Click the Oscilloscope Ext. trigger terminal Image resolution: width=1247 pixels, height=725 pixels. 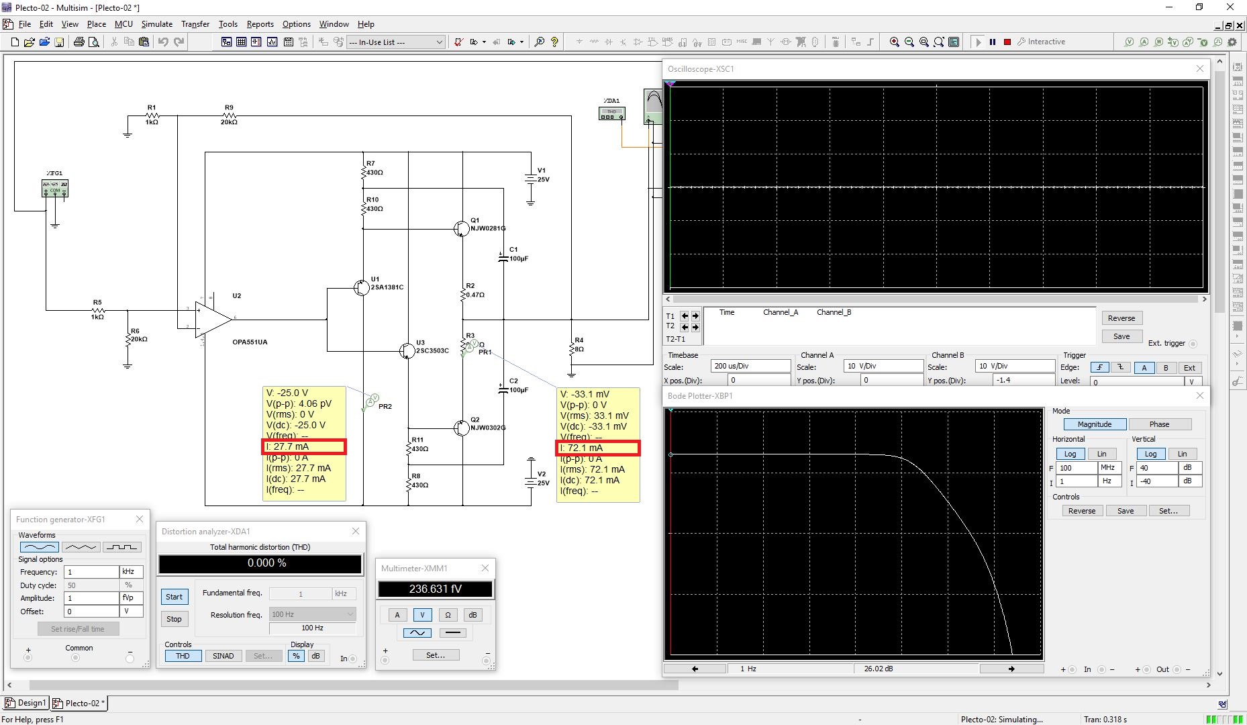pos(1193,344)
